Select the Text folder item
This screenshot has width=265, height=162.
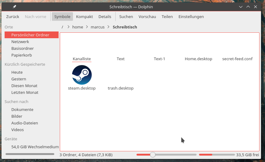121,59
